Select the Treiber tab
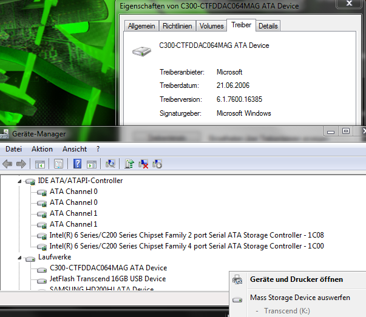Screen dimensions: 366x317 click(242, 25)
